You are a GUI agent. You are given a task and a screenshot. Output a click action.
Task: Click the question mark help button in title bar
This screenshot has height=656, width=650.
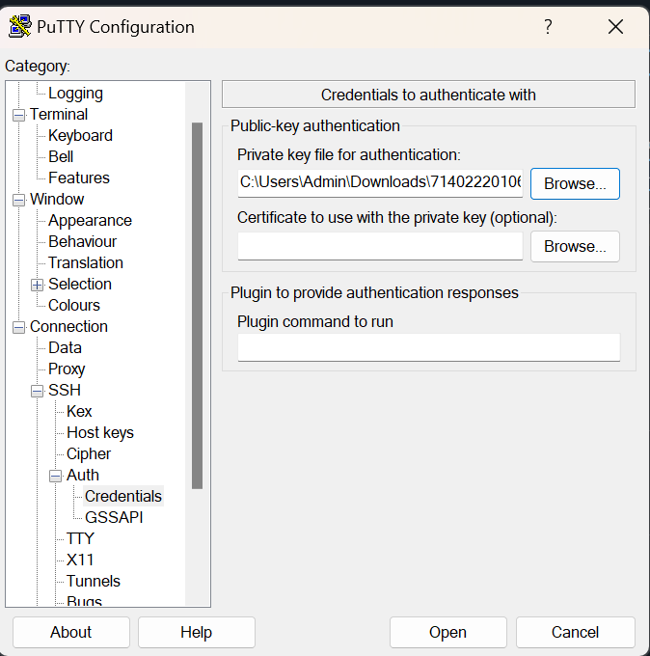coord(548,27)
